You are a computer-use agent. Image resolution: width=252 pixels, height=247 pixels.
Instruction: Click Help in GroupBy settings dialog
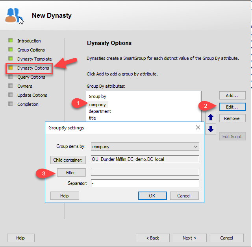[65, 195]
